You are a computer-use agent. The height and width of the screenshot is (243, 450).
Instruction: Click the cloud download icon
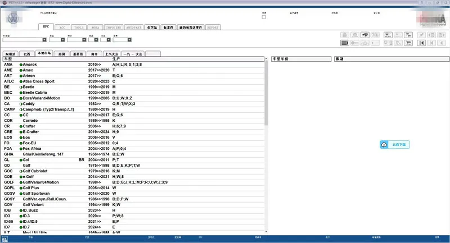click(384, 145)
